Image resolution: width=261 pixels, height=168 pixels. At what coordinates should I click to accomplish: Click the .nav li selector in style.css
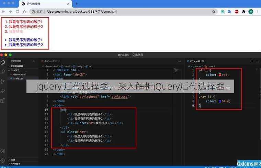coord(205,97)
